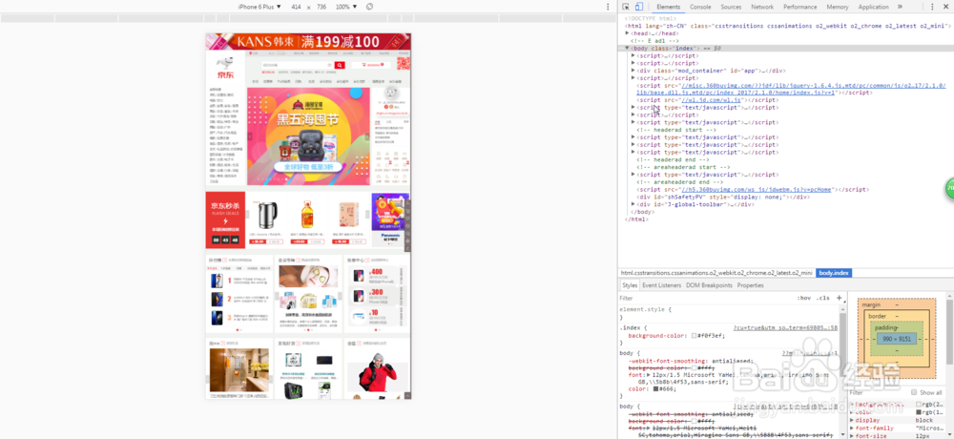Screen dimensions: 954x439
Task: Click the Computed Filter input field
Action: 876,393
